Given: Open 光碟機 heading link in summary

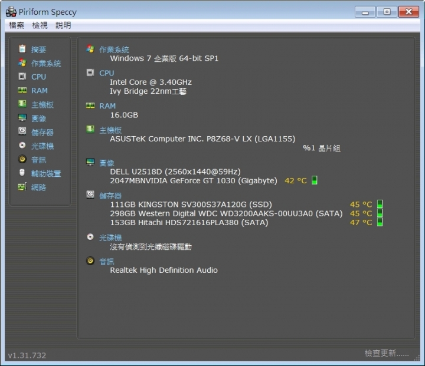Looking at the screenshot, I should pyautogui.click(x=110, y=238).
